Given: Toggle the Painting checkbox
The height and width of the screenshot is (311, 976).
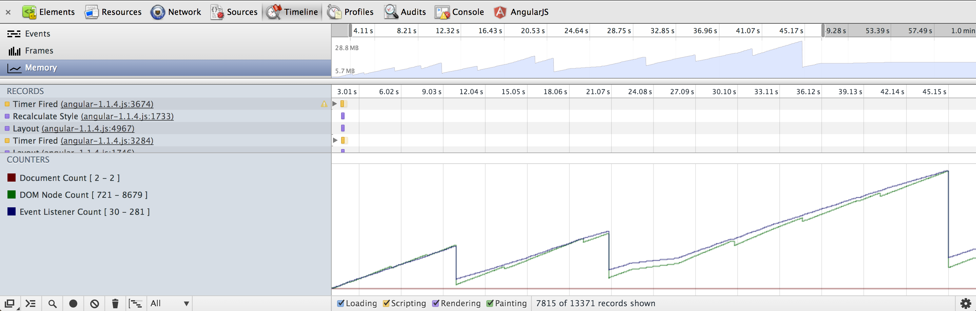Looking at the screenshot, I should [490, 304].
